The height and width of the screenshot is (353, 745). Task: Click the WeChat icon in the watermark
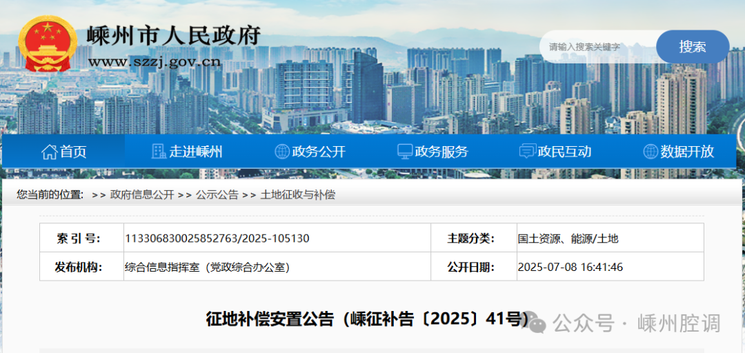click(539, 323)
